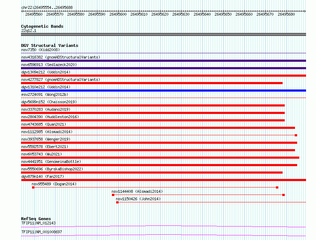Open nsv4743685 (Quan2021) label

click(44, 124)
